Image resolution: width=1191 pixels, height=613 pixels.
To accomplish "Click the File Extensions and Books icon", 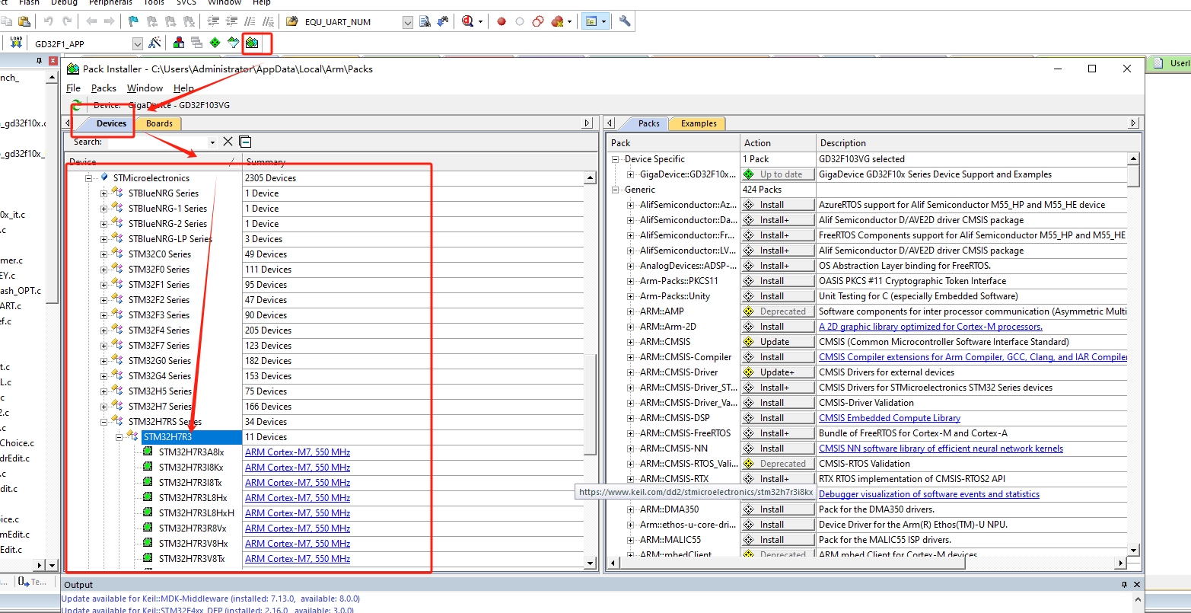I will tap(179, 43).
